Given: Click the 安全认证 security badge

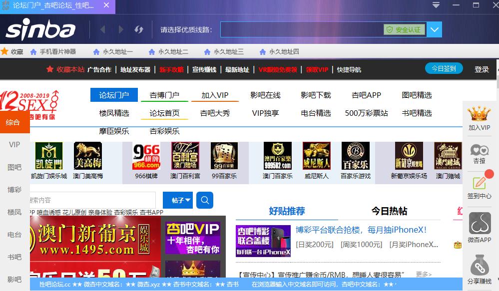Looking at the screenshot, I should [405, 30].
